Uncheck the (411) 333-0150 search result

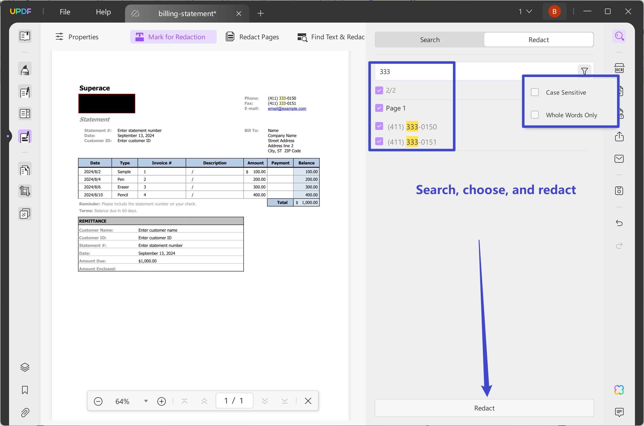(x=379, y=126)
